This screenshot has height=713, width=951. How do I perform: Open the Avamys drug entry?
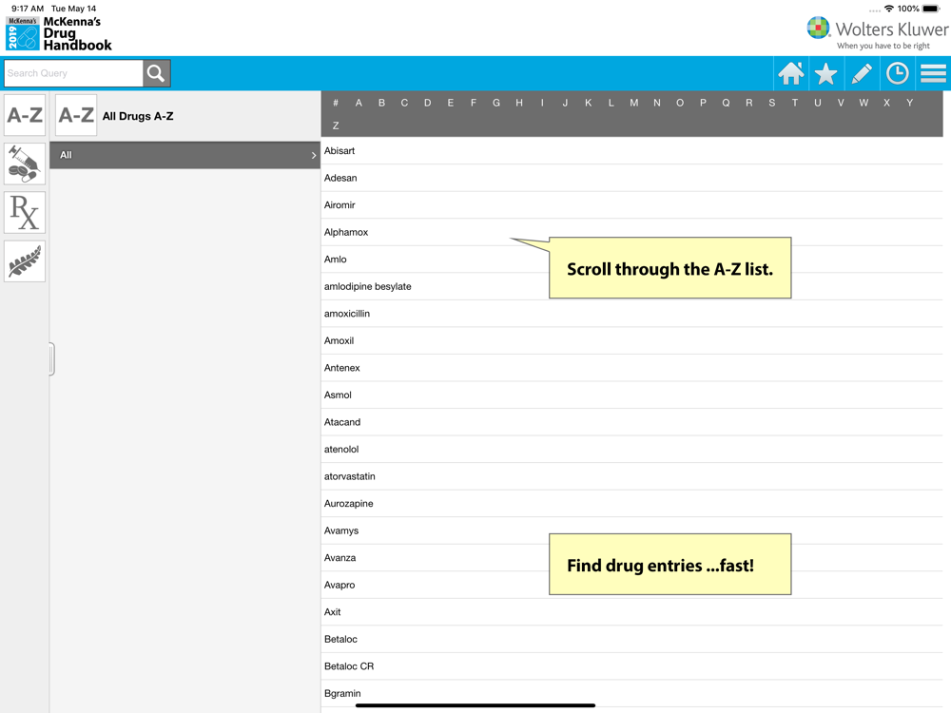[x=631, y=531]
